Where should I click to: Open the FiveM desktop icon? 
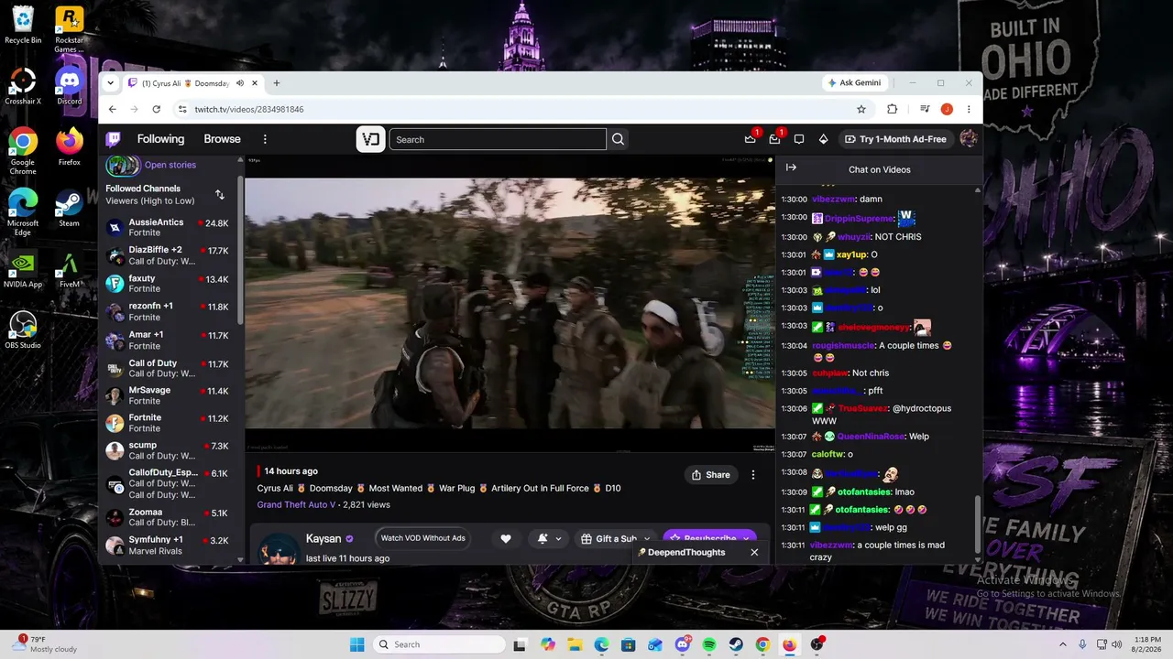70,271
